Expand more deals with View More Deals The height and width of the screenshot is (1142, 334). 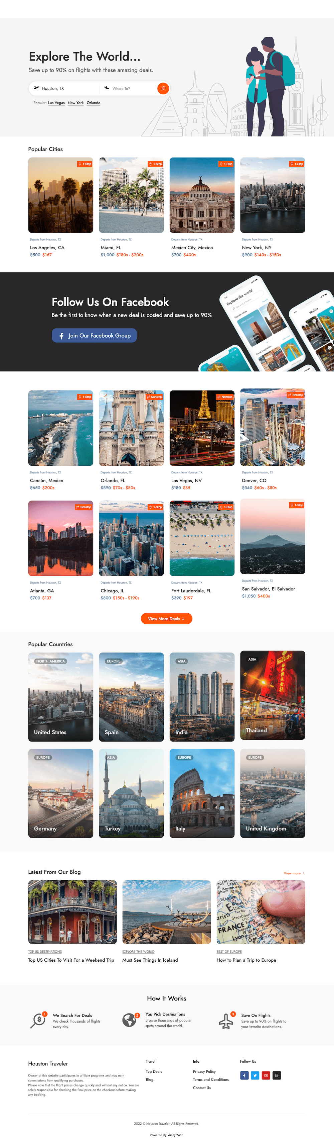166,618
